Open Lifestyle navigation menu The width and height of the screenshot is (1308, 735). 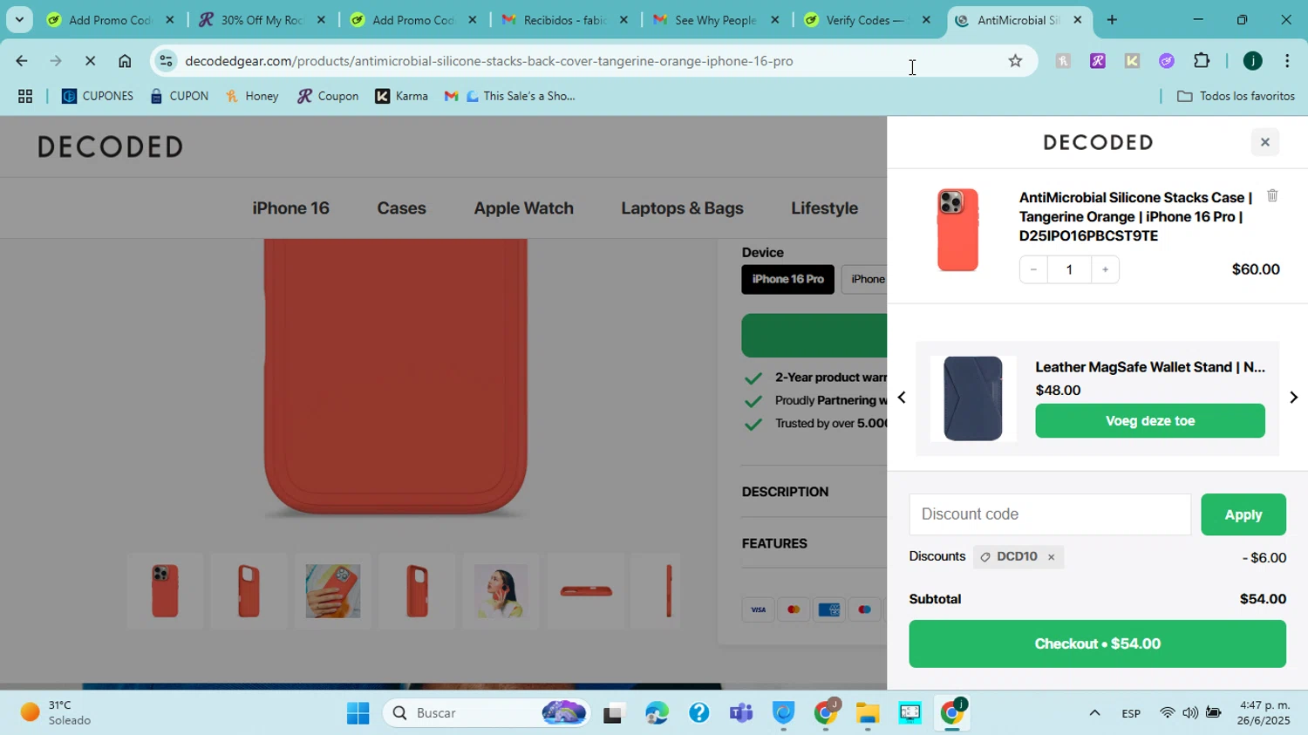pyautogui.click(x=824, y=208)
